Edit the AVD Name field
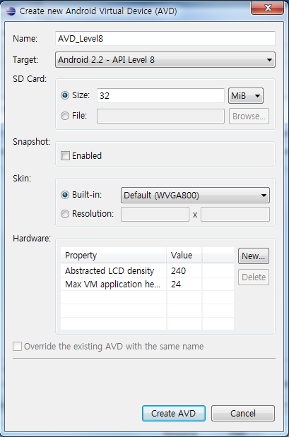This screenshot has width=289, height=437. coord(165,38)
